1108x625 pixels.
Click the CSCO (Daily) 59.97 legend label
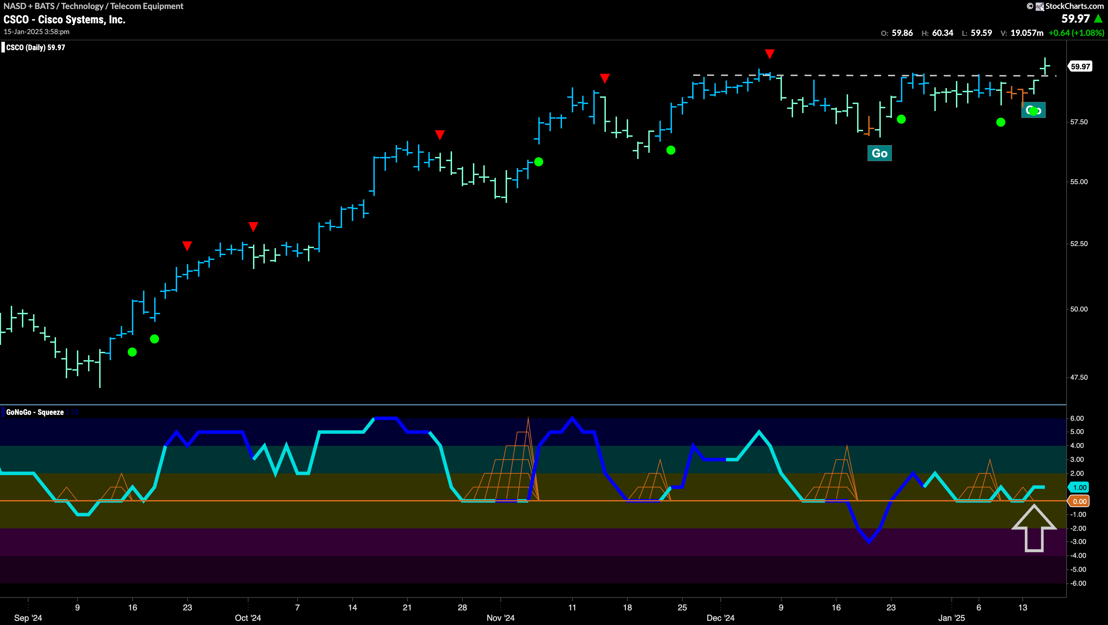(x=35, y=47)
